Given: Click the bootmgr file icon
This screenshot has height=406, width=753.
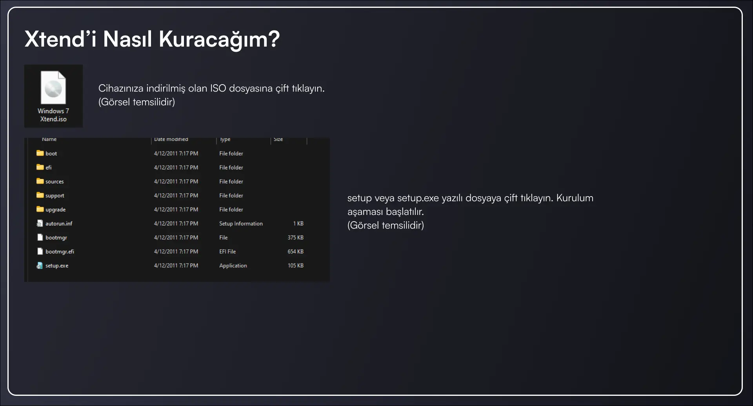Looking at the screenshot, I should 40,237.
